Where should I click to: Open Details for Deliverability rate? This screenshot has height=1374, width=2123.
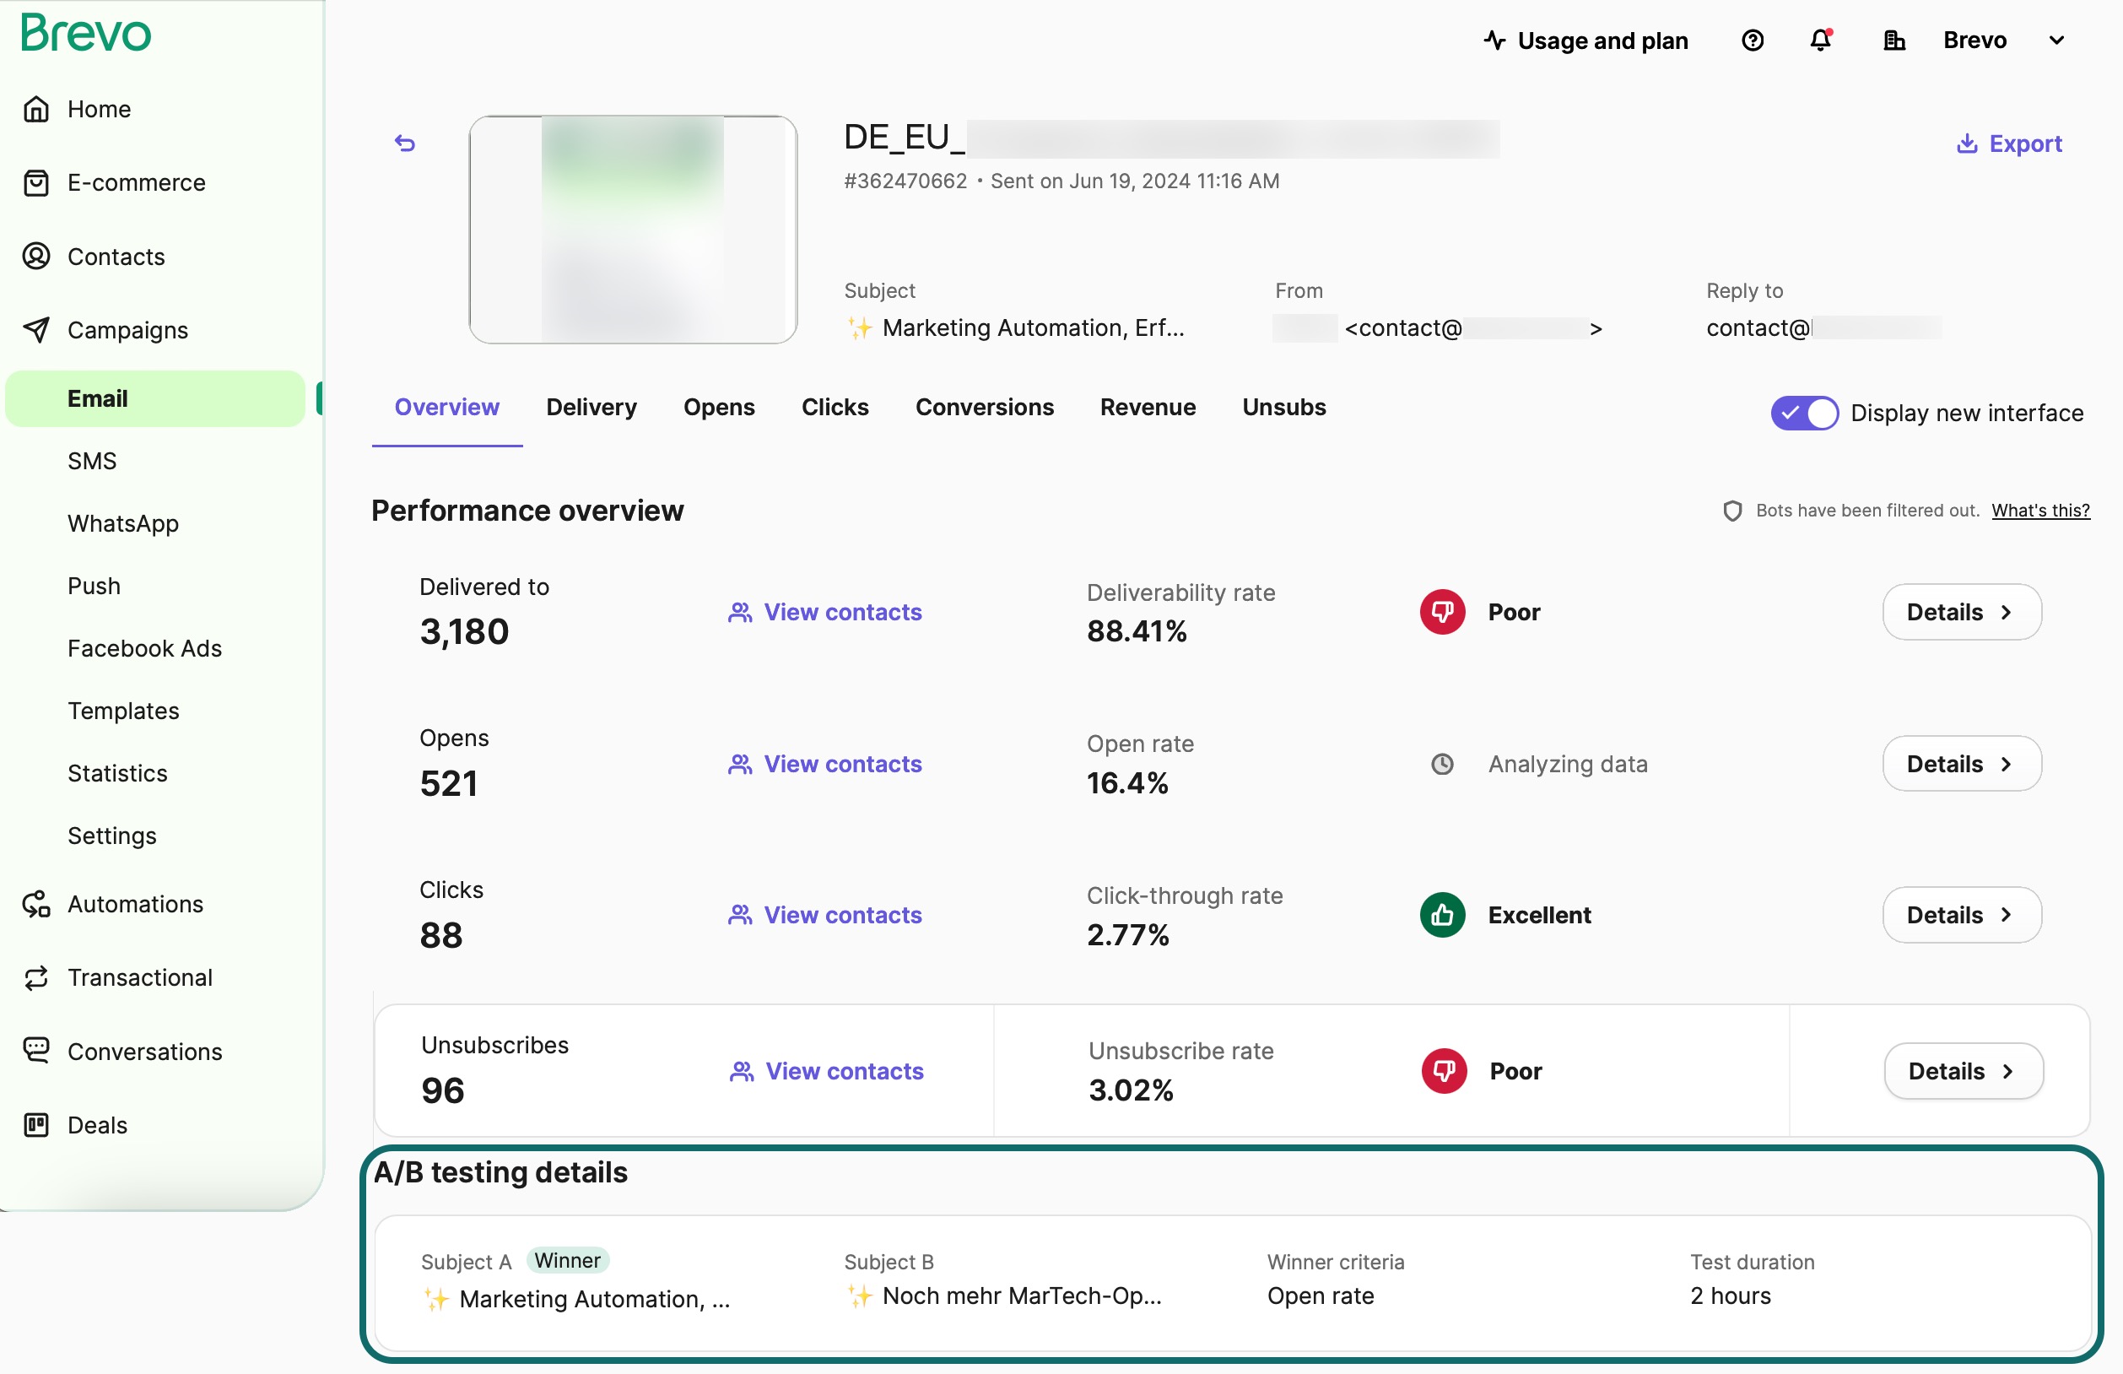[1961, 612]
